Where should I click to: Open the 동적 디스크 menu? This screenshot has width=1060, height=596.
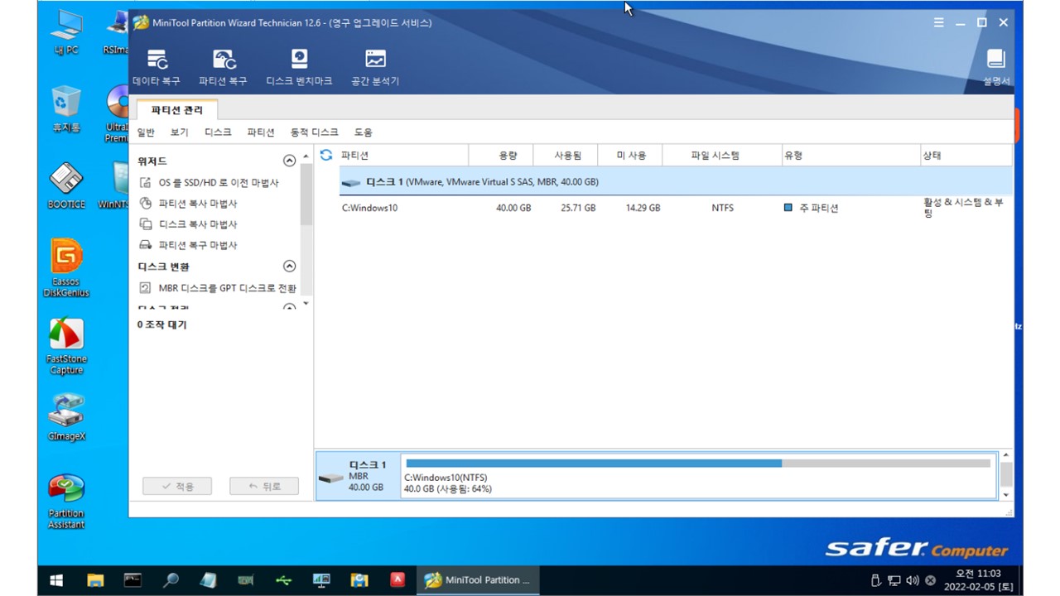tap(314, 132)
